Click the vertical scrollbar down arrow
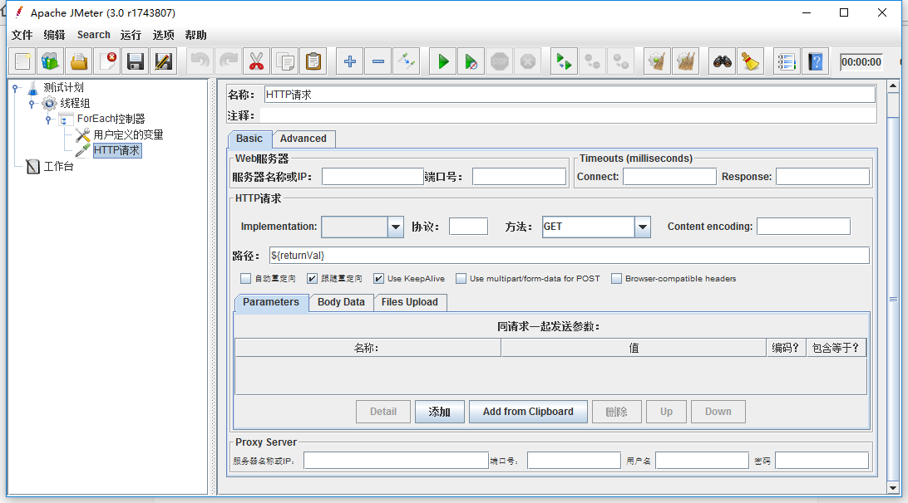The image size is (908, 503). [893, 488]
